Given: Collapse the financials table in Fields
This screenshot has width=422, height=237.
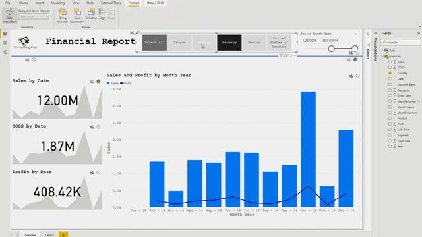Looking at the screenshot, I should click(x=382, y=56).
